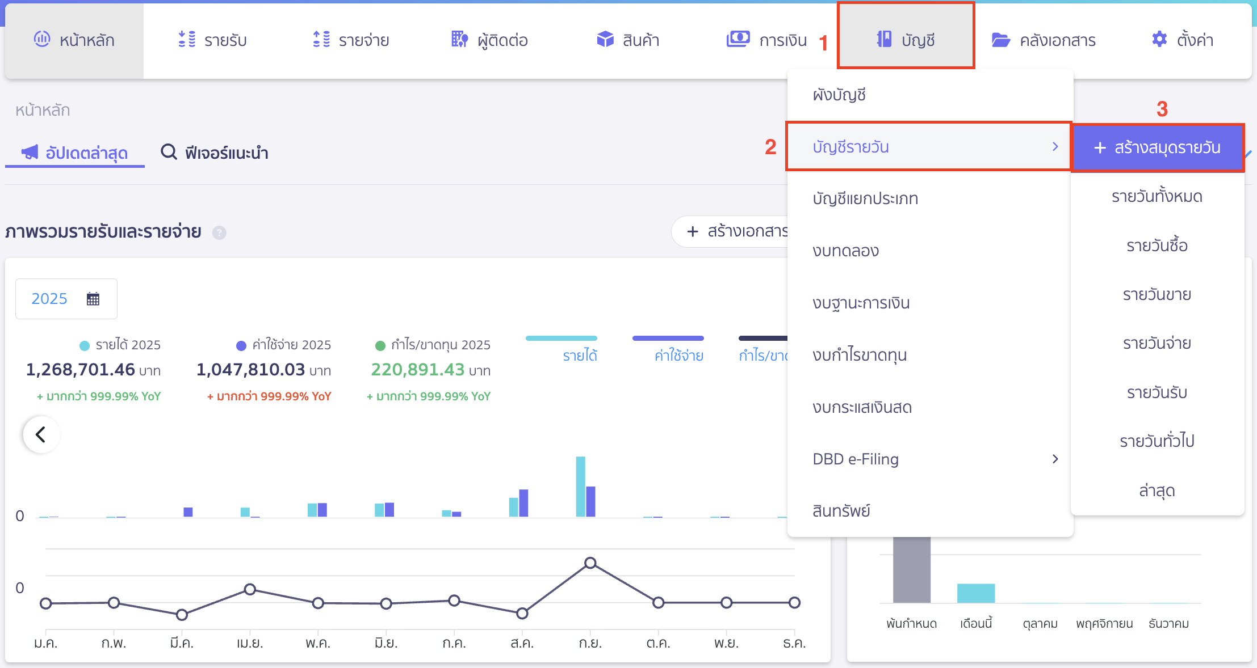Click the หน้าหลัก dashboard icon
This screenshot has height=668, width=1257.
coord(42,39)
